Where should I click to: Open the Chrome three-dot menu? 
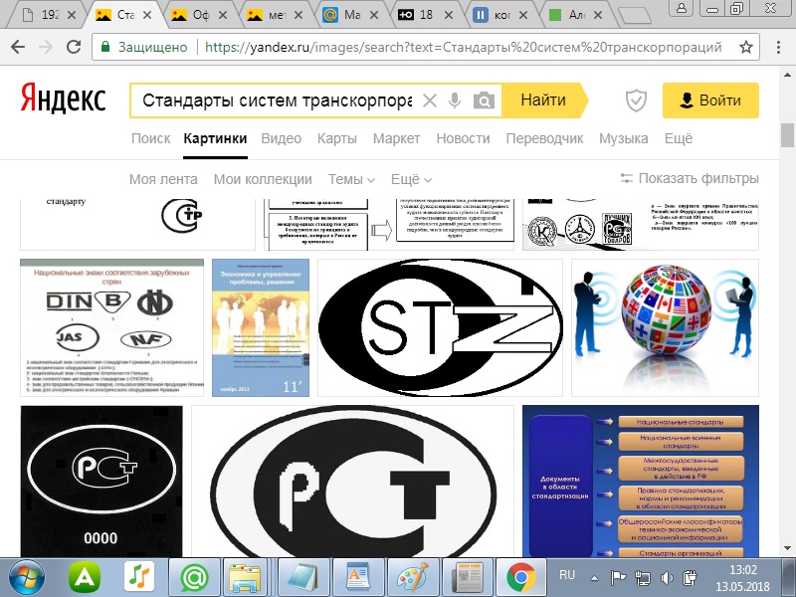click(x=778, y=47)
